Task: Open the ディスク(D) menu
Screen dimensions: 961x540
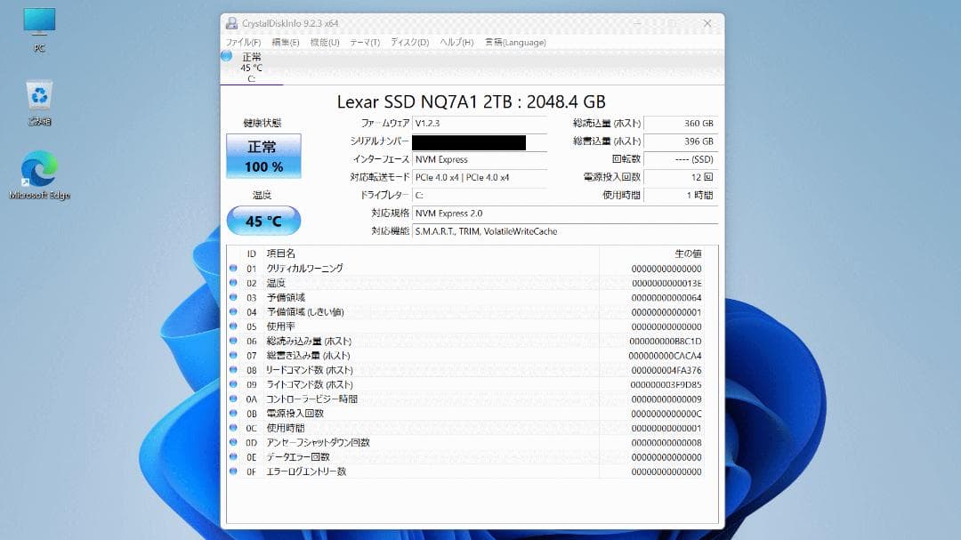Action: tap(408, 42)
